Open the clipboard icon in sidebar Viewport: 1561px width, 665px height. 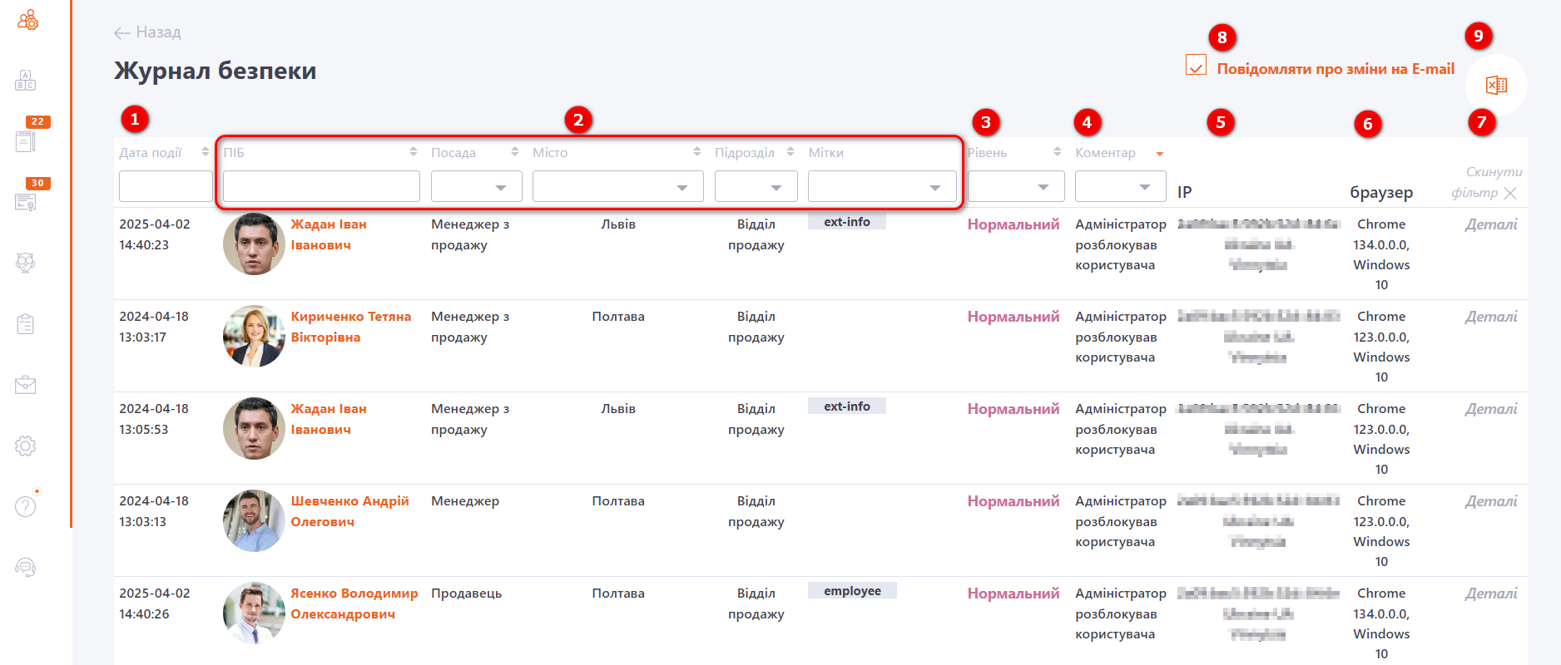26,324
